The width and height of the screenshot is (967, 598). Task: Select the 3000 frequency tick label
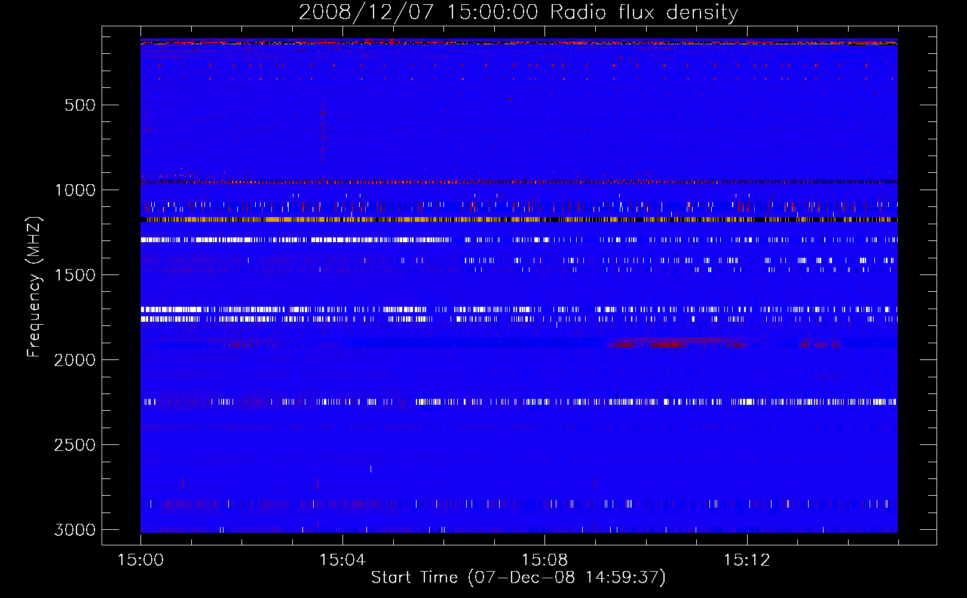[x=75, y=530]
